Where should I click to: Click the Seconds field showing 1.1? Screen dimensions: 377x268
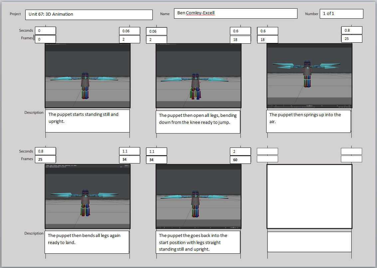(x=129, y=151)
